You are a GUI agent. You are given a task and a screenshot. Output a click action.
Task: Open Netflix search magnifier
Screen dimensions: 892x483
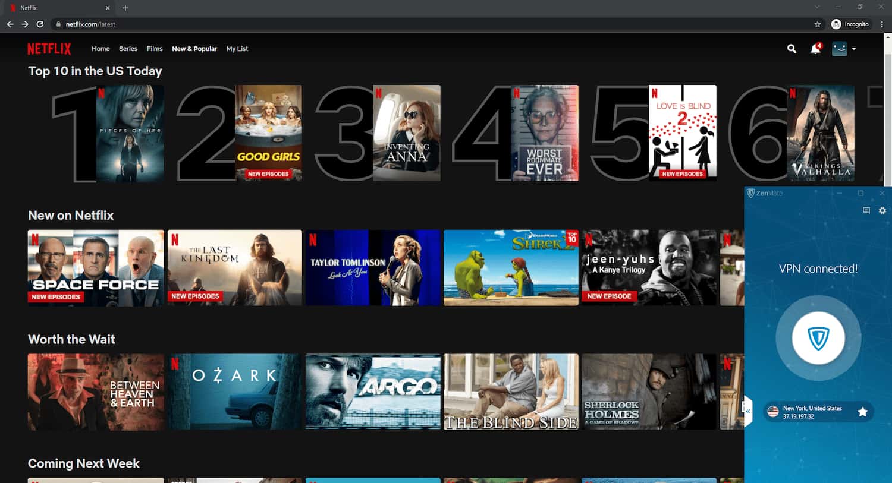792,49
